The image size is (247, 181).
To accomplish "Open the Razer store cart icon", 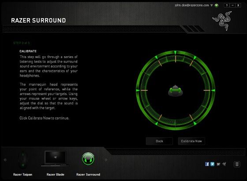I will pos(218,164).
